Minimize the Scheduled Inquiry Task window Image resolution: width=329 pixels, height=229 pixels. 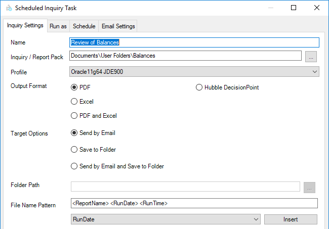tap(271, 8)
